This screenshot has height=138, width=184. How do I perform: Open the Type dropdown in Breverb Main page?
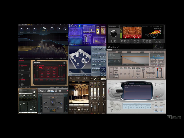(x=42, y=70)
